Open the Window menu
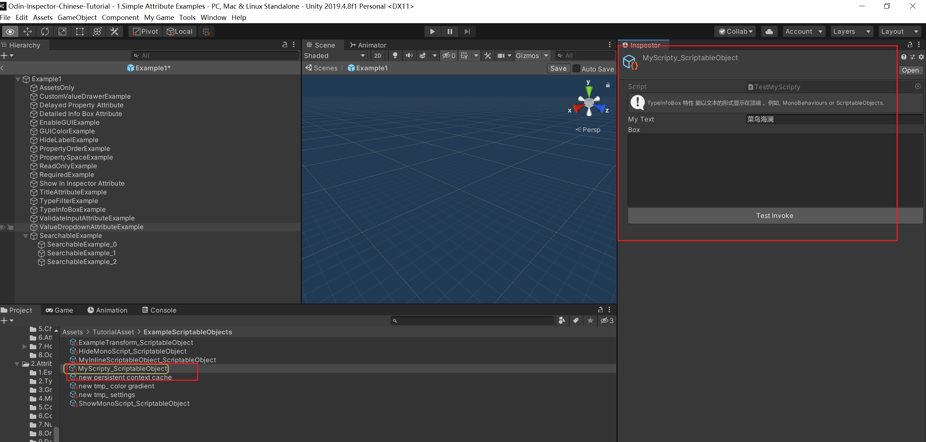This screenshot has height=442, width=926. tap(213, 17)
